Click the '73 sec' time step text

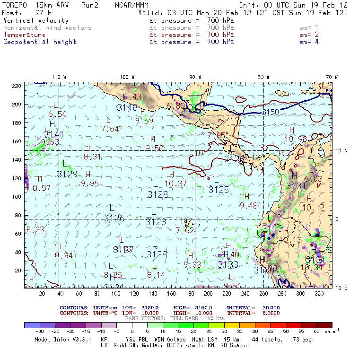(302, 340)
